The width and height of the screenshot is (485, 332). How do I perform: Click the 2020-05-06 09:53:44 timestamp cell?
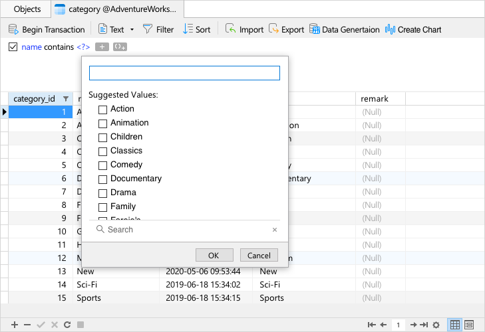[x=206, y=271]
